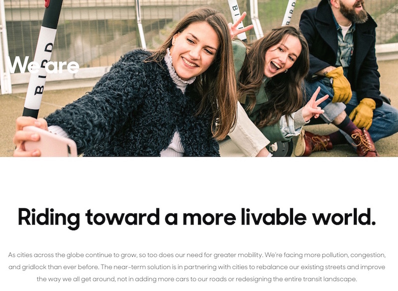Image resolution: width=398 pixels, height=291 pixels.
Task: Click the lower peace sign hand near the gloves
Action: 314,104
